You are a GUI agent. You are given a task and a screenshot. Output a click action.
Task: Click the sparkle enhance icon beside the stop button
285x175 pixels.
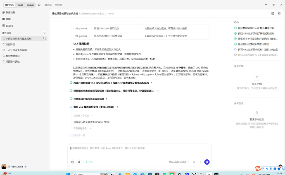(x=200, y=162)
